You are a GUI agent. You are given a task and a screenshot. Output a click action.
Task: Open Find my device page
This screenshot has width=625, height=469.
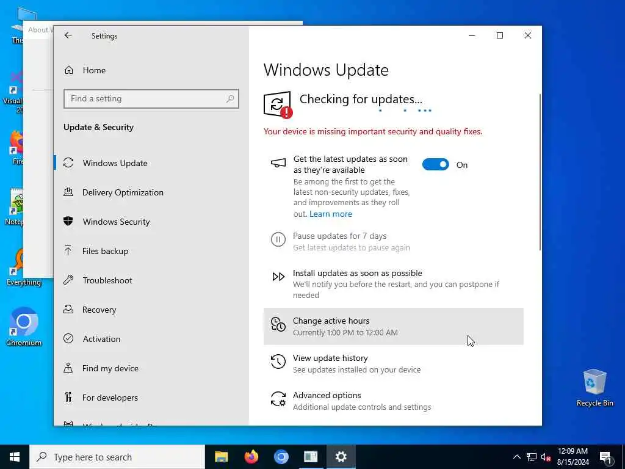pyautogui.click(x=151, y=368)
